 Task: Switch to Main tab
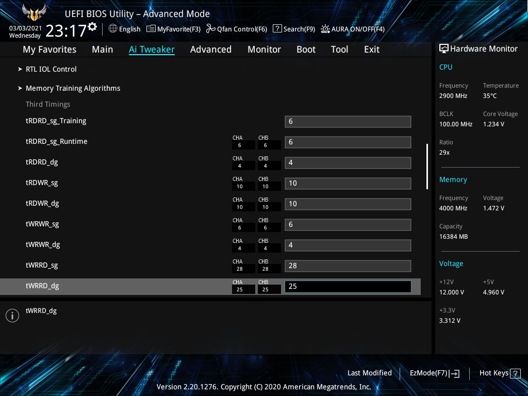coord(103,49)
